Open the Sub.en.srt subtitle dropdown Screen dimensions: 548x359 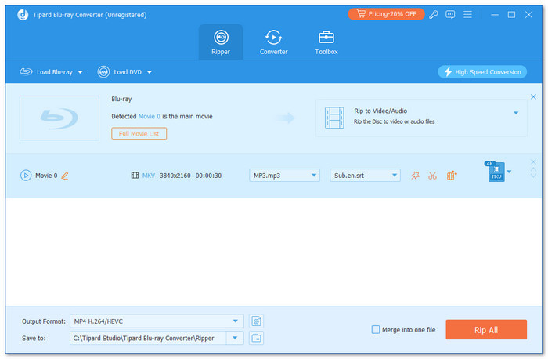365,176
